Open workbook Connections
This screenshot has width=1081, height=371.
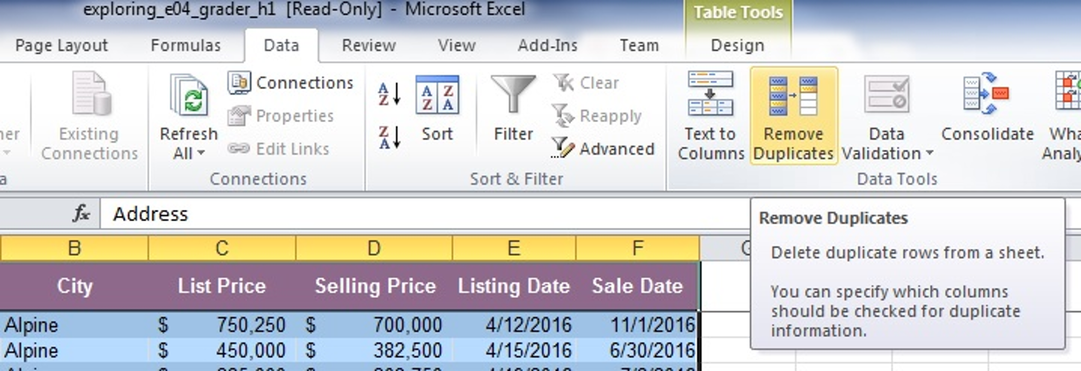pos(291,83)
